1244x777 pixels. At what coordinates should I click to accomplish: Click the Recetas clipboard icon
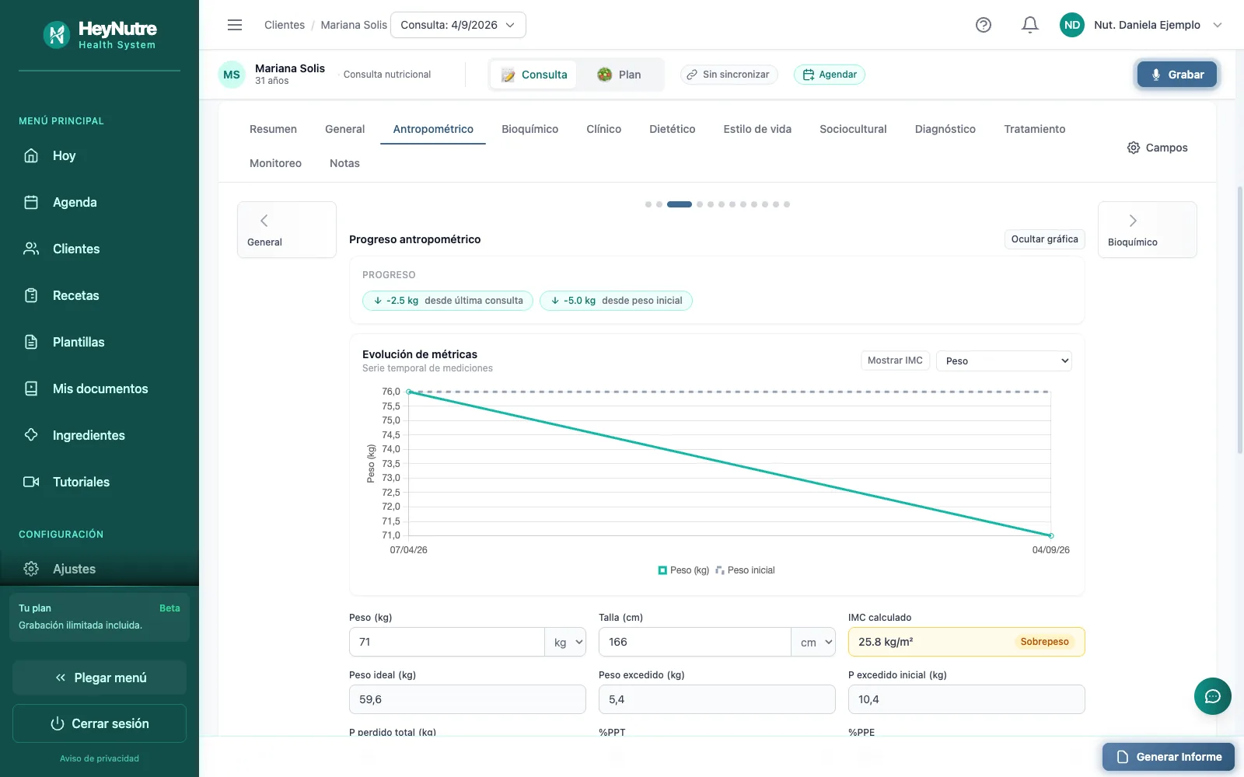coord(31,295)
